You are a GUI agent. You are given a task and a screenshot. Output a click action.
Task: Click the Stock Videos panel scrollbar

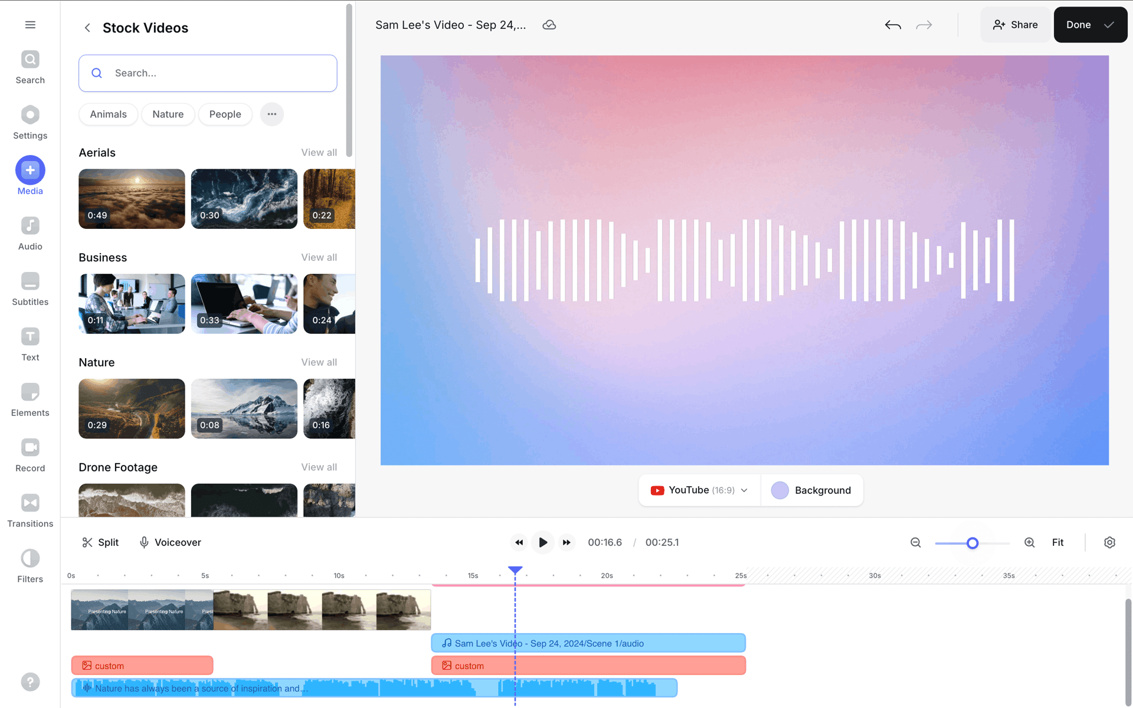tap(349, 81)
